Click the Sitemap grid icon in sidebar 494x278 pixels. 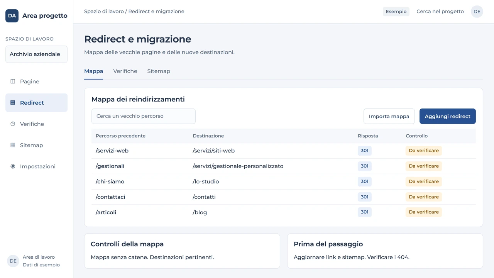click(x=13, y=145)
